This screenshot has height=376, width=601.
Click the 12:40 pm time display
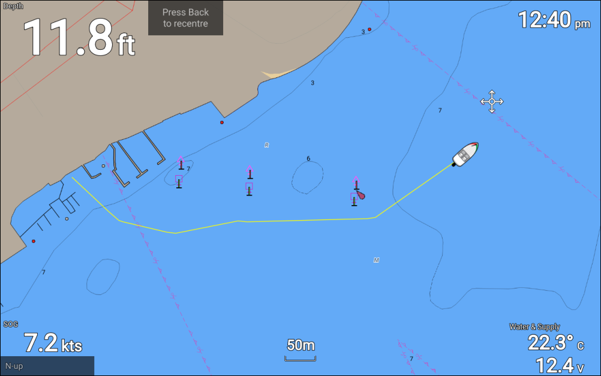(554, 20)
